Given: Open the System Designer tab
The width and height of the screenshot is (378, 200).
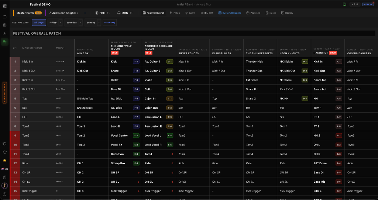Looking at the screenshot, I should tap(230, 13).
